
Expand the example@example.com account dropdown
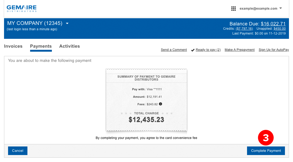pyautogui.click(x=281, y=8)
